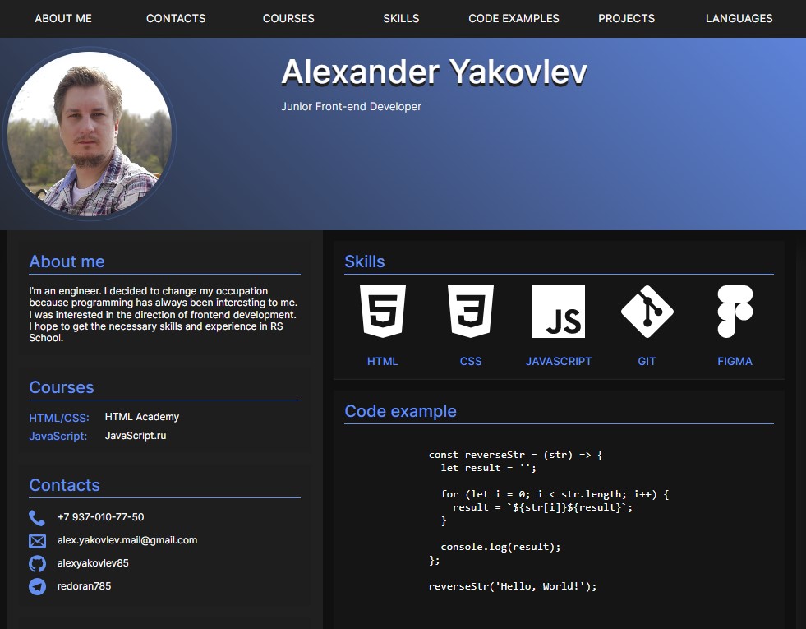Open the ABOUT ME navigation item
The width and height of the screenshot is (806, 629).
coord(63,18)
